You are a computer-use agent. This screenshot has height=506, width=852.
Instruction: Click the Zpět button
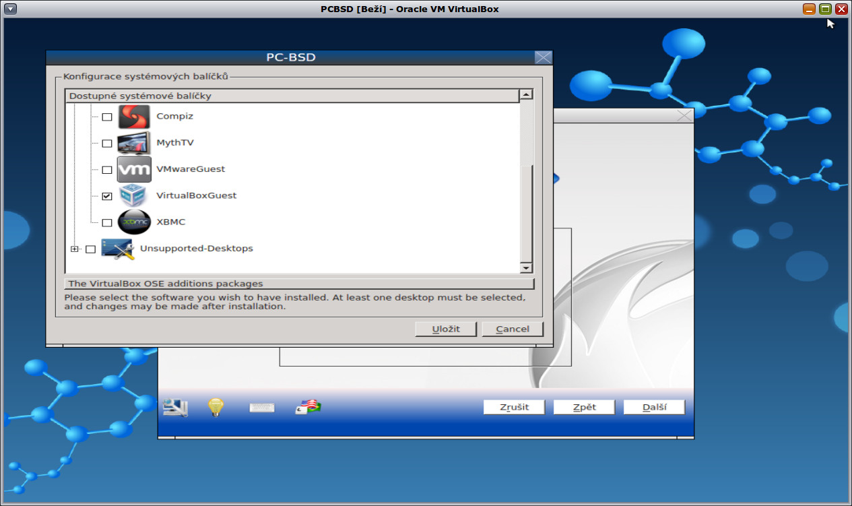(583, 406)
